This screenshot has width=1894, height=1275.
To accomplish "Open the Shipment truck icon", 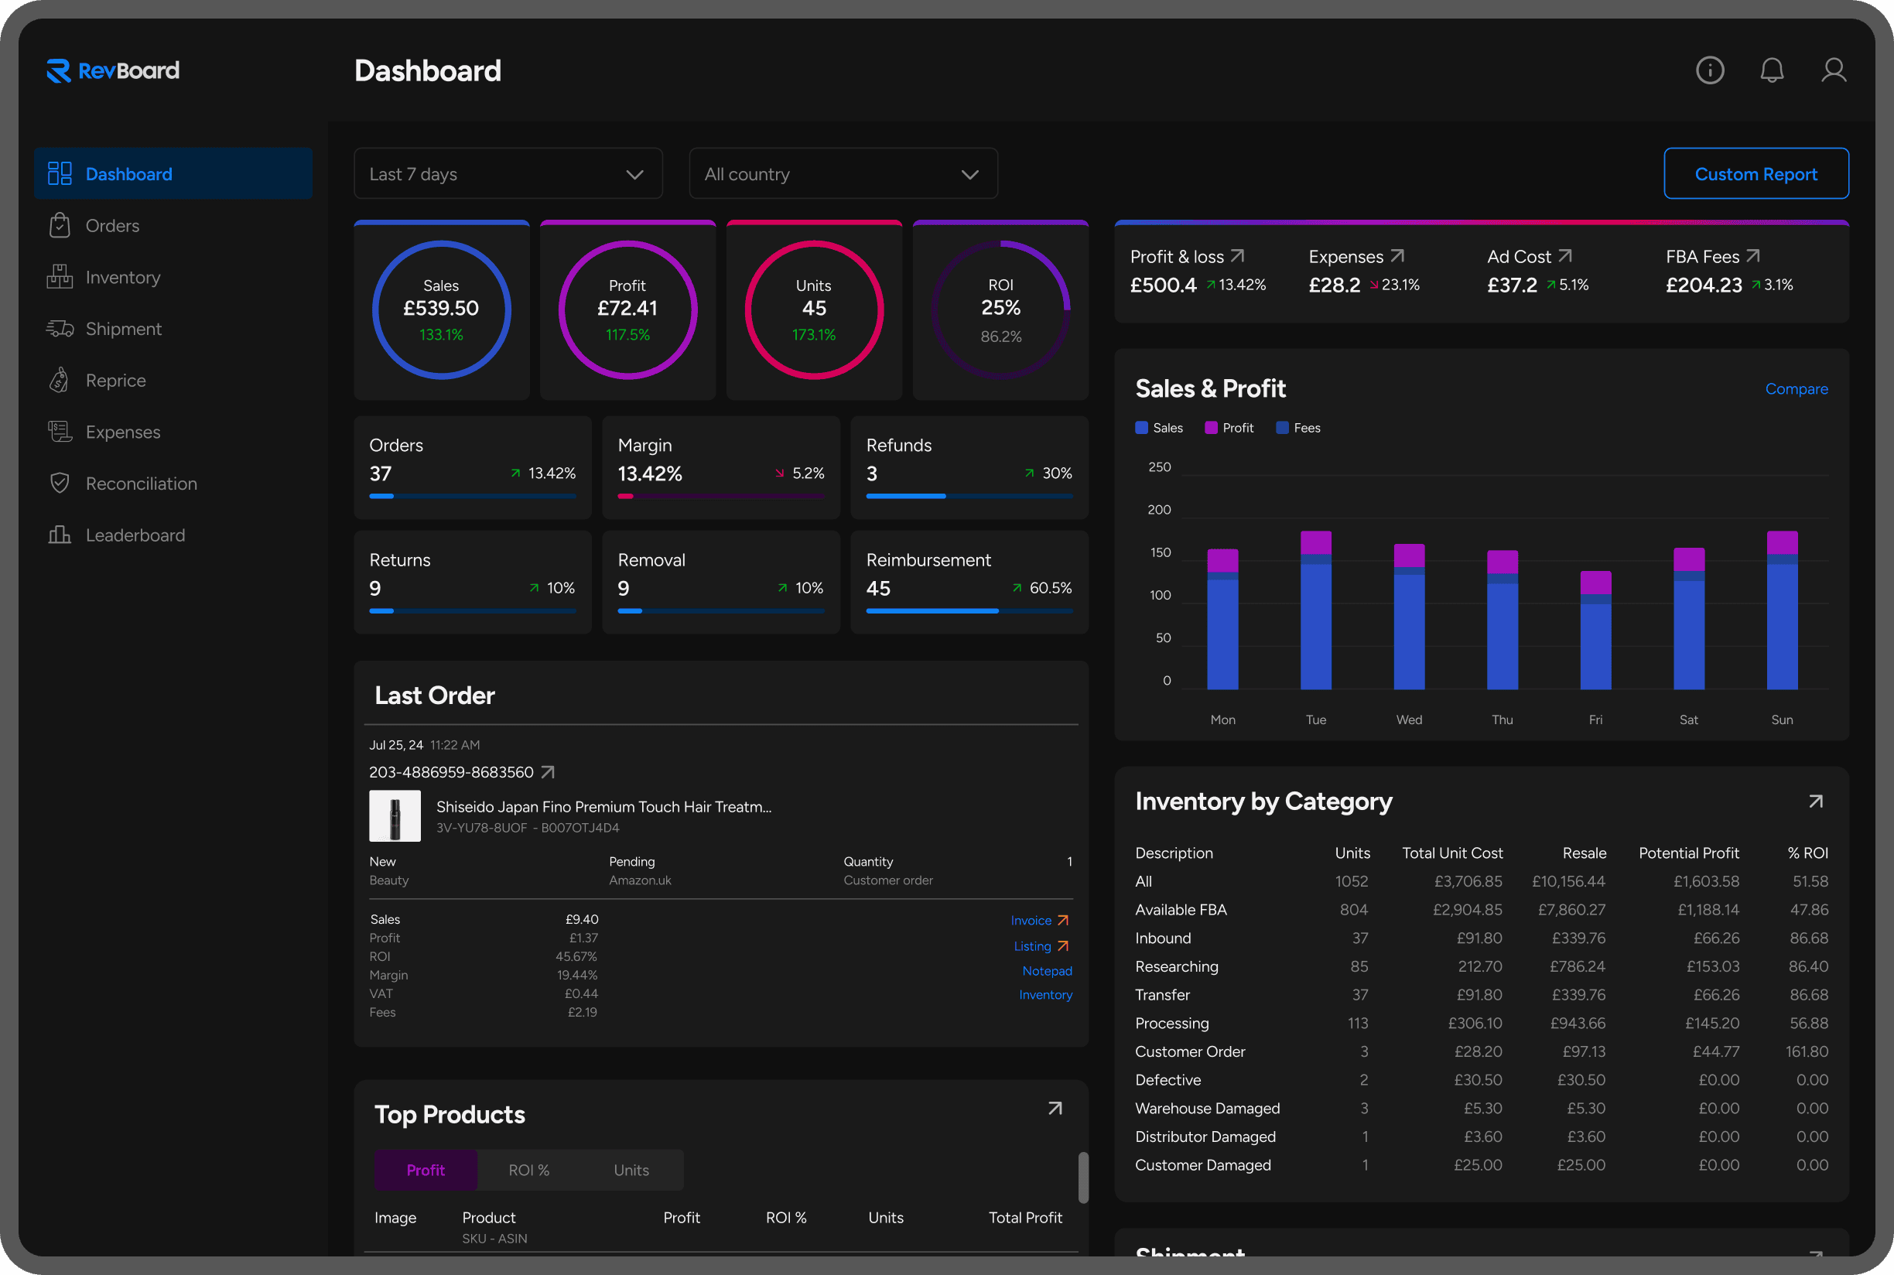I will point(60,329).
